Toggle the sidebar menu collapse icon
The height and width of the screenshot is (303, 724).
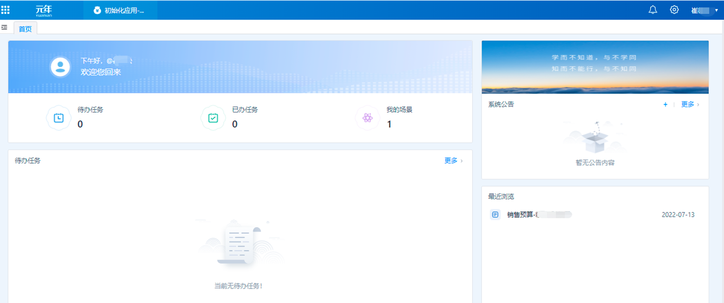[x=4, y=28]
